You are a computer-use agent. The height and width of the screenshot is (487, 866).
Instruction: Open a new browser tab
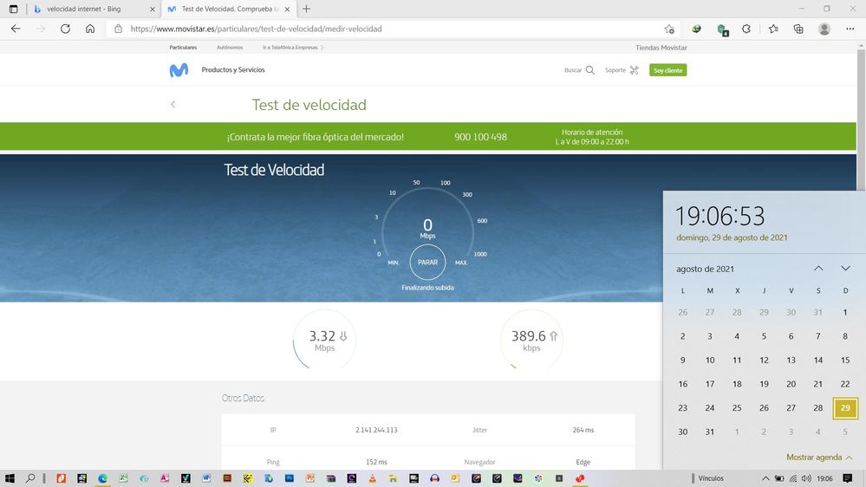[x=307, y=9]
